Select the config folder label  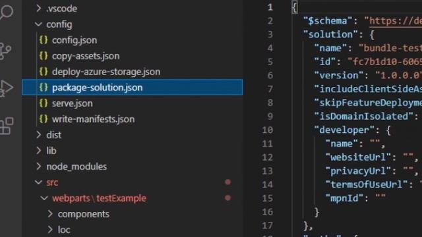[x=59, y=25]
